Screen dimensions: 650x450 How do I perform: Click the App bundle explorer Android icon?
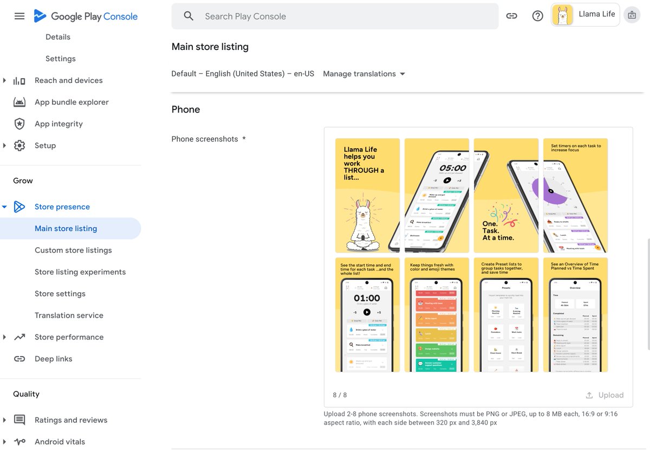click(19, 102)
